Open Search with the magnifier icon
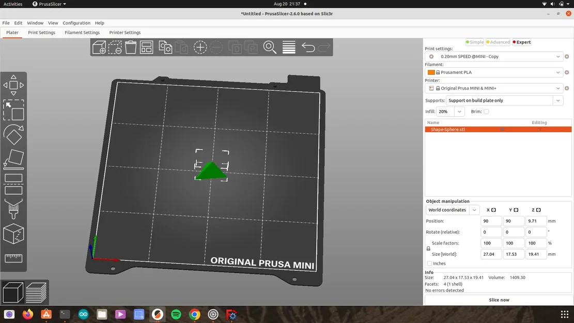 point(270,48)
